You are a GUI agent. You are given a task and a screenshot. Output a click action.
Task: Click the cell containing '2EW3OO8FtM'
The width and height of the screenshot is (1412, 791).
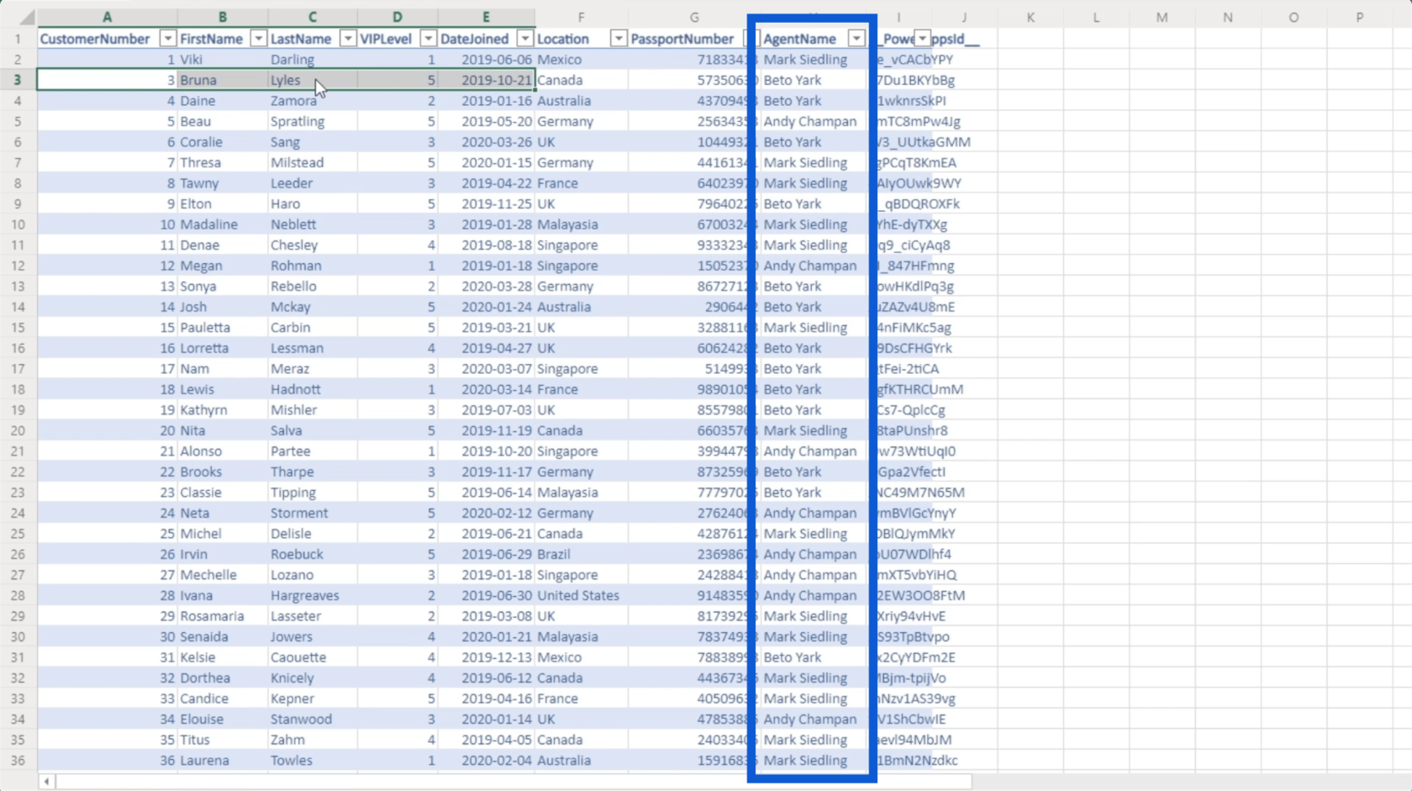pos(920,595)
